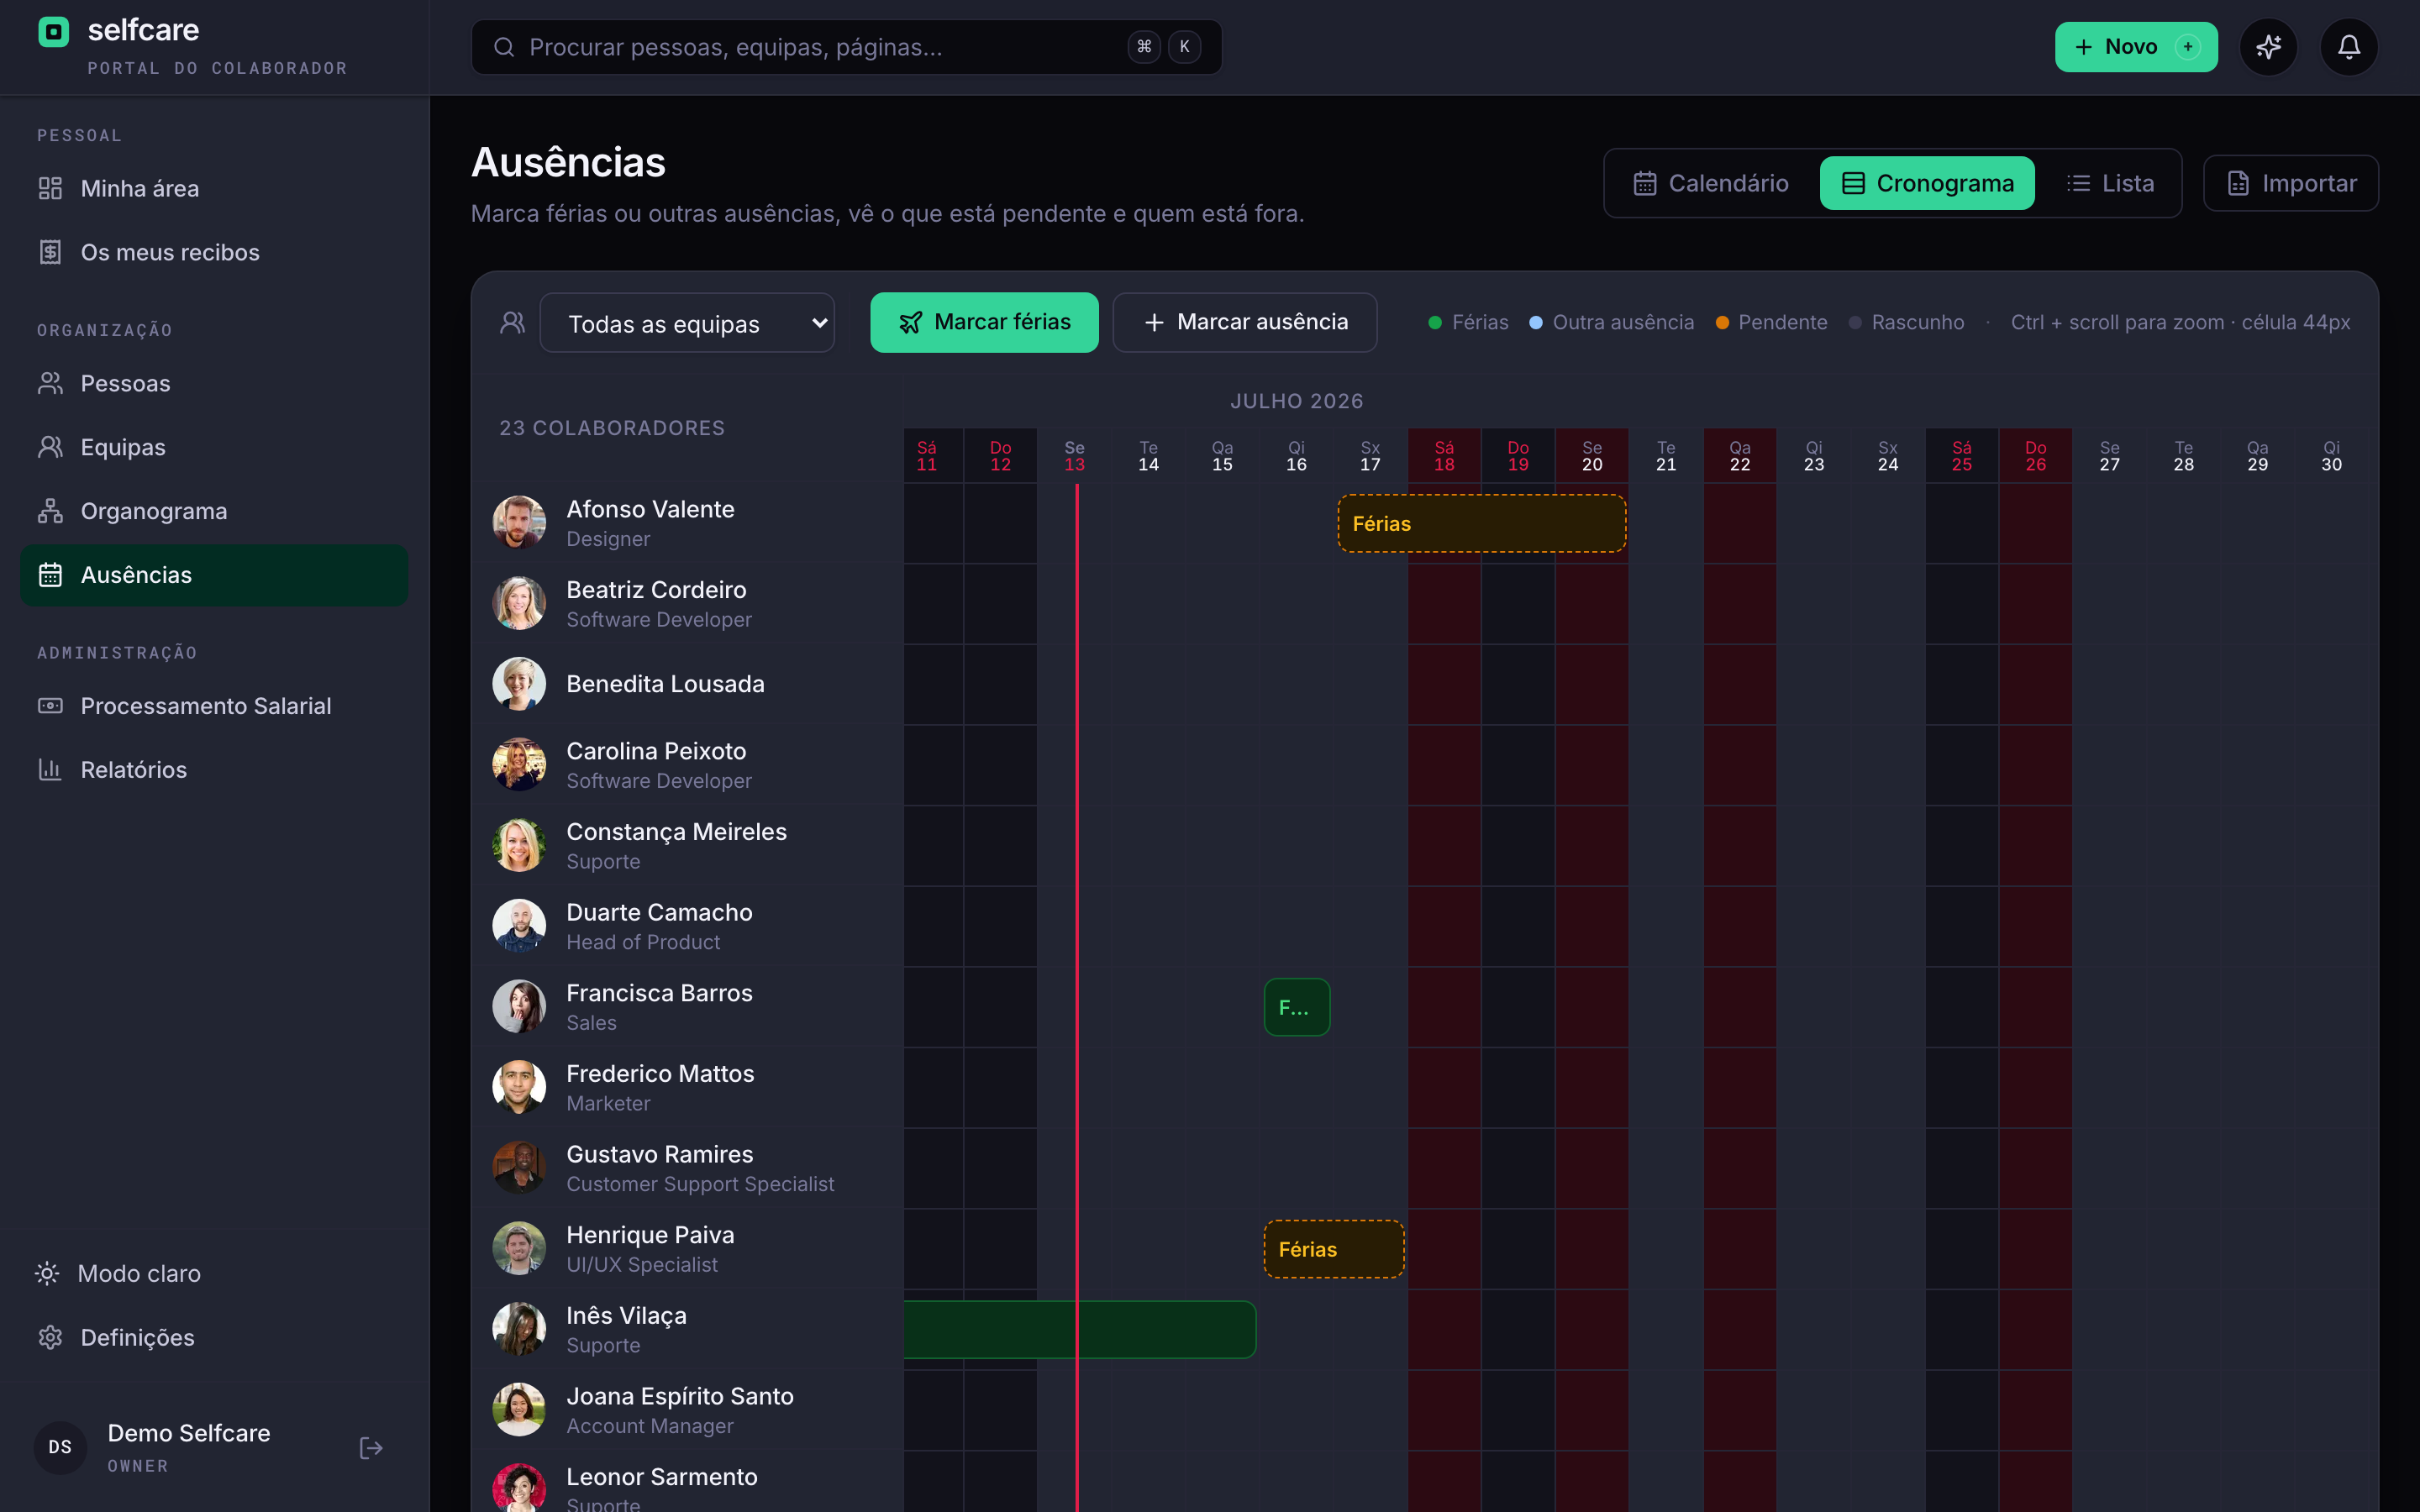The width and height of the screenshot is (2420, 1512).
Task: Click the Qi 30 day header
Action: [x=2331, y=456]
